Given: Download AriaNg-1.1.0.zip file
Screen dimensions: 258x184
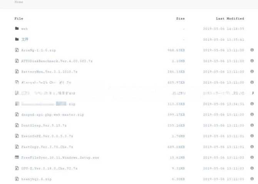Looking at the screenshot, I should click(39, 51).
